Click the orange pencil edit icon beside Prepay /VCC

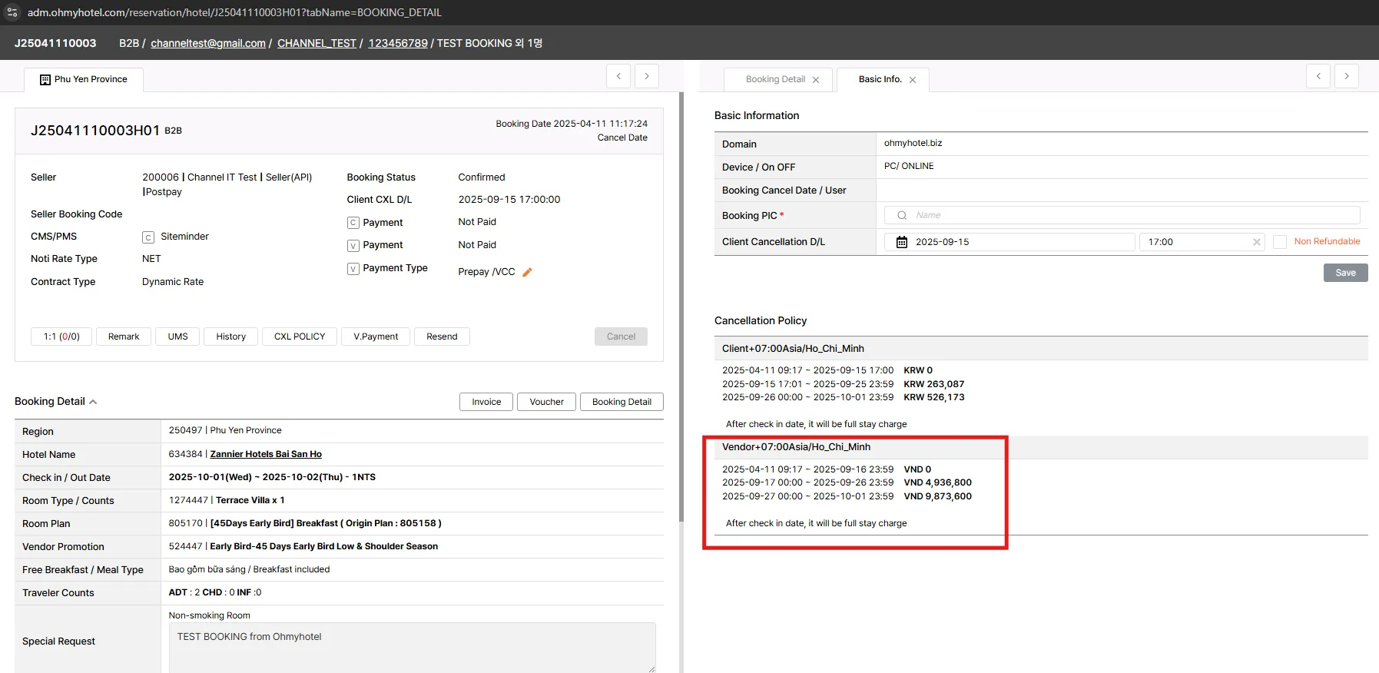click(x=527, y=272)
